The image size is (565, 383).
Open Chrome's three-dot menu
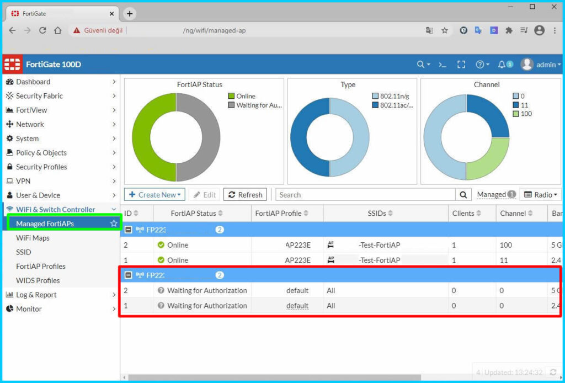point(555,30)
